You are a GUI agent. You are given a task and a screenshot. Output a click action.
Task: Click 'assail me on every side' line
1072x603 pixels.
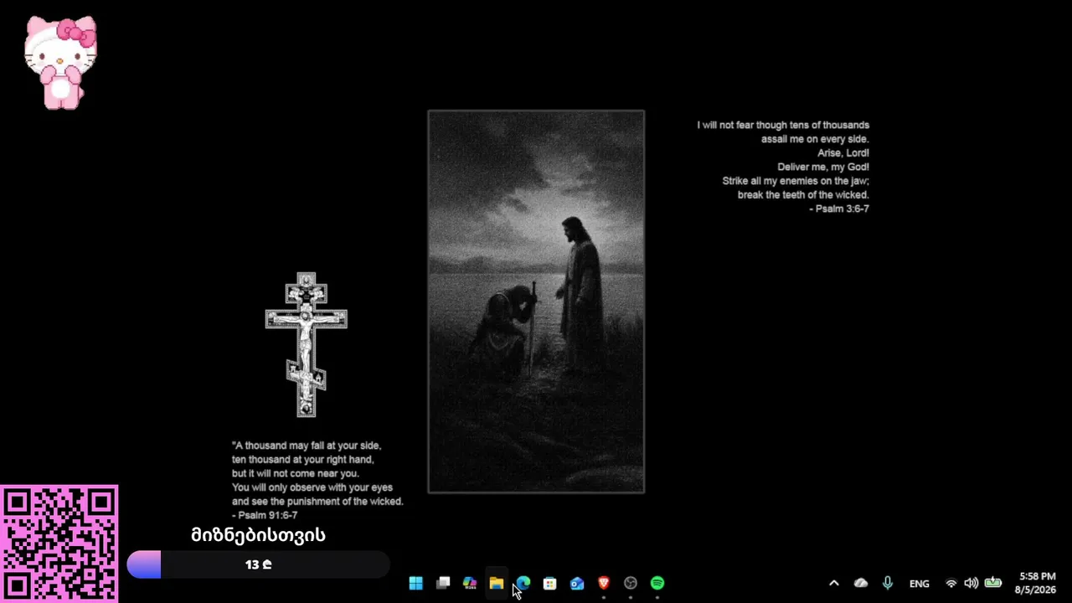click(815, 139)
